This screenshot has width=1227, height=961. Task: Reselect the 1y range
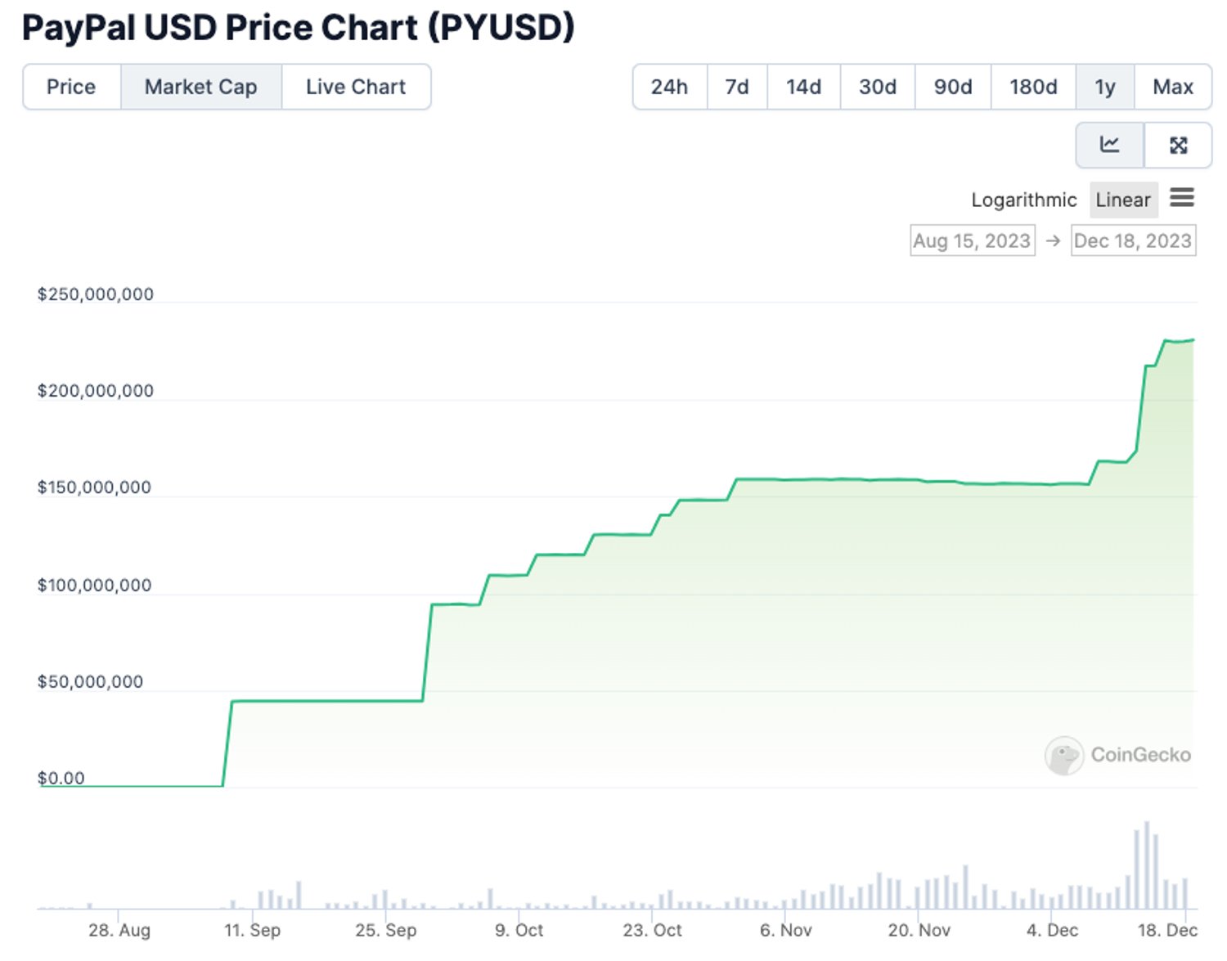[1104, 87]
